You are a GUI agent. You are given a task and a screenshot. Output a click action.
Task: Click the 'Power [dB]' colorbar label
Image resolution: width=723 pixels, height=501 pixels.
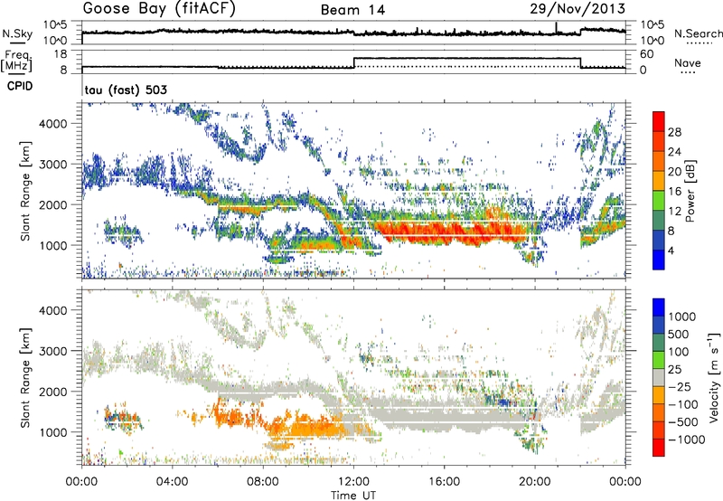click(x=690, y=191)
